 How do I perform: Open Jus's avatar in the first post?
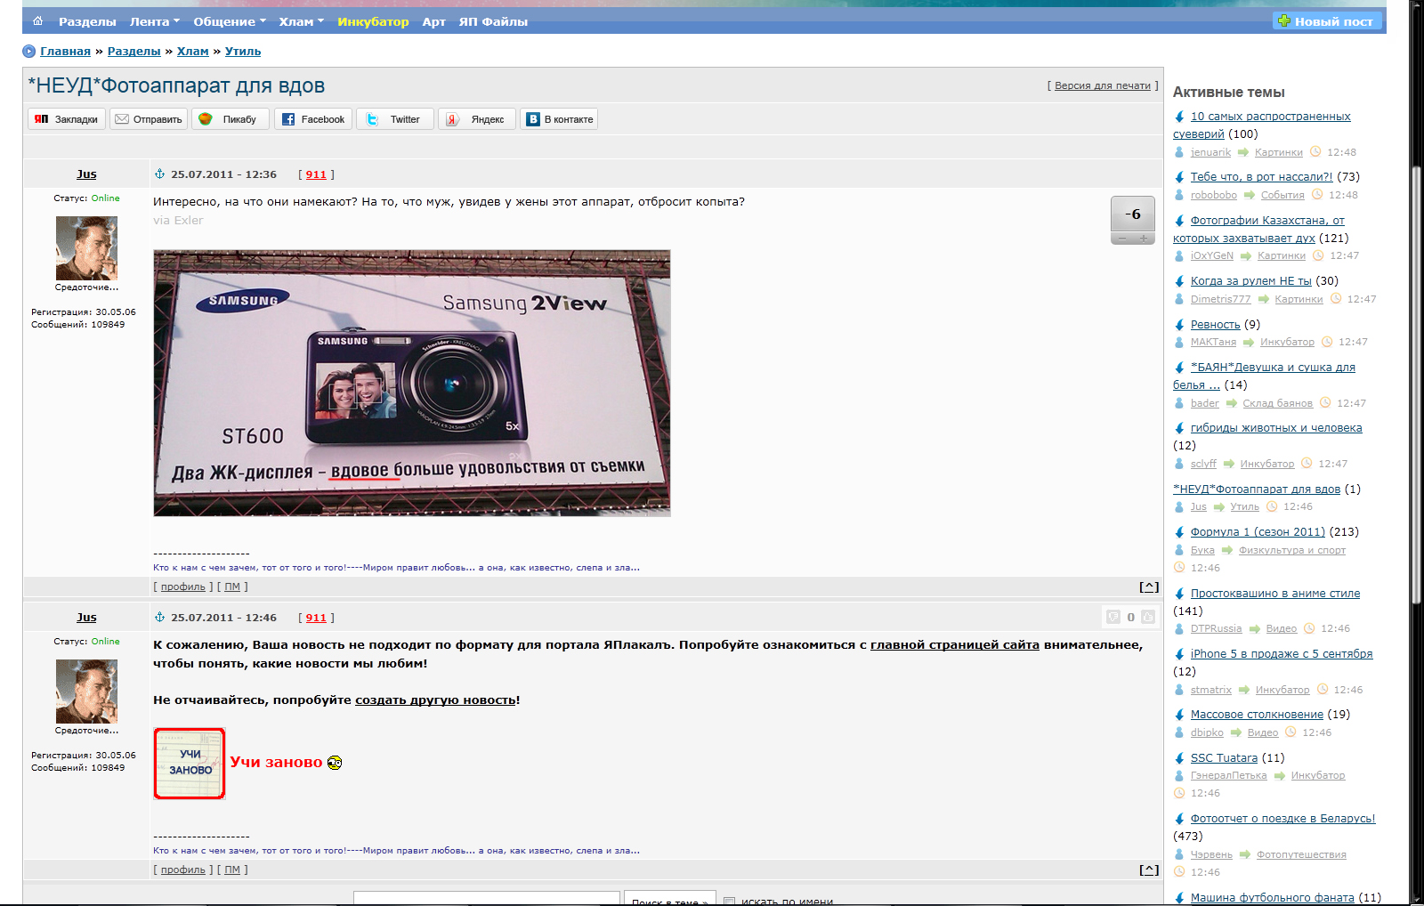[86, 248]
